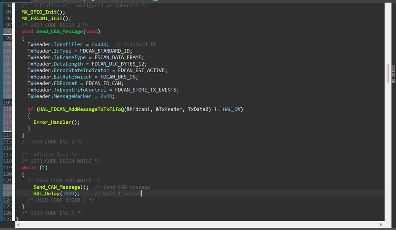The width and height of the screenshot is (396, 230).
Task: Click line number 98 in the gutter
Action: pyautogui.click(x=9, y=31)
